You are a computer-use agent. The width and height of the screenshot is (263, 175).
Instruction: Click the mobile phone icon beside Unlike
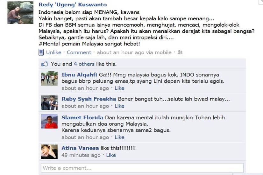(41, 52)
